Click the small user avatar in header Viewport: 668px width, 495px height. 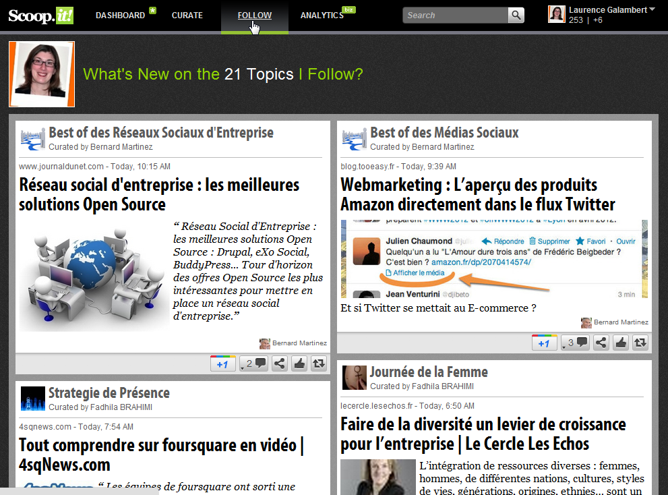(x=556, y=14)
